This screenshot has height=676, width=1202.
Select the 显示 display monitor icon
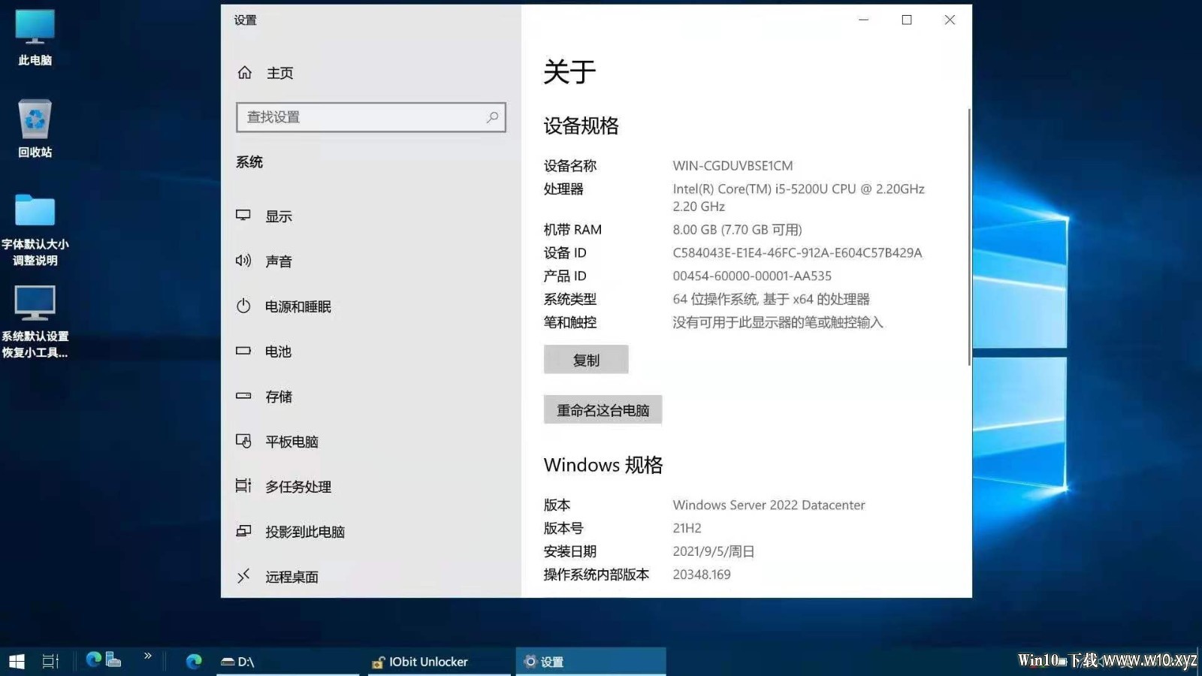click(x=243, y=216)
